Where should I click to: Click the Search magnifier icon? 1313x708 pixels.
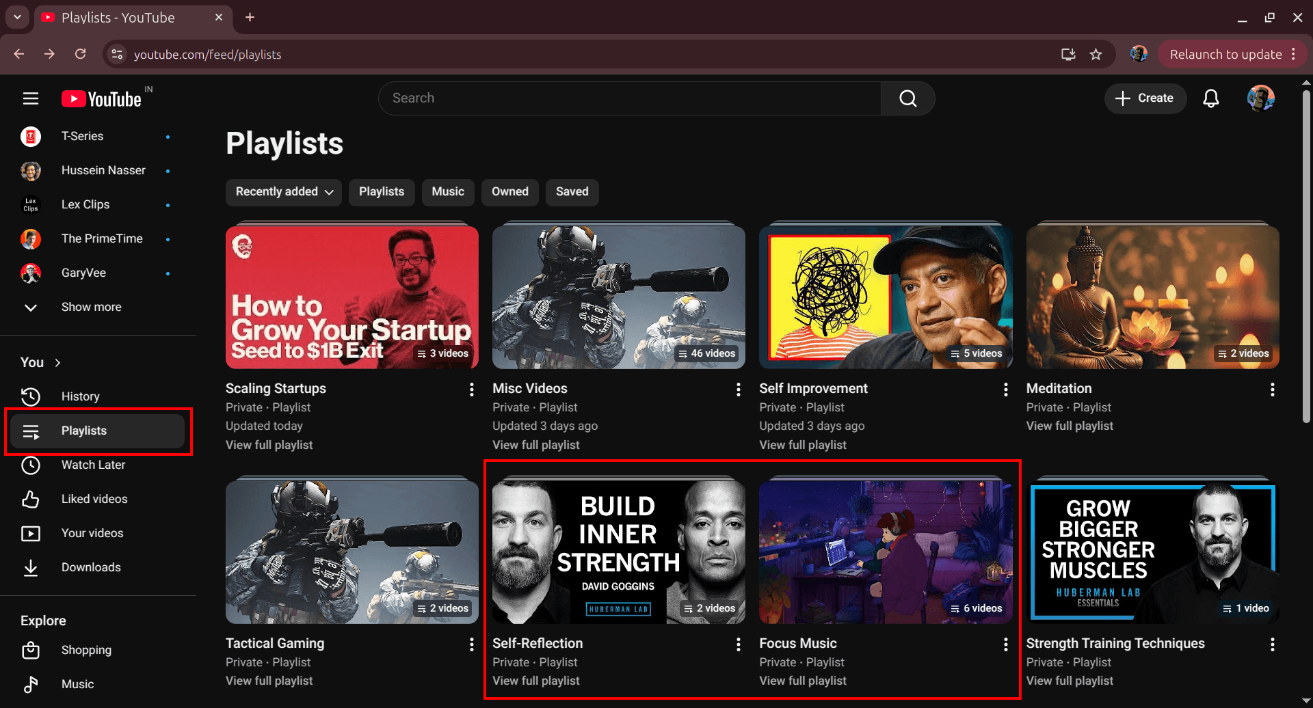tap(907, 98)
